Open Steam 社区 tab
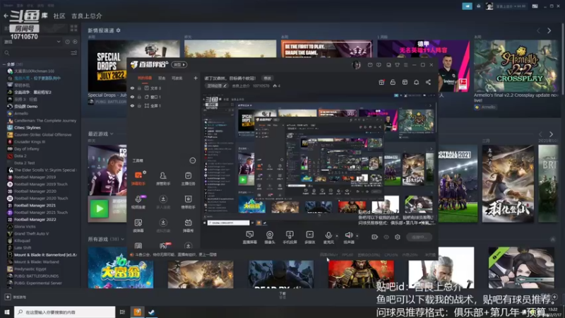 (59, 16)
